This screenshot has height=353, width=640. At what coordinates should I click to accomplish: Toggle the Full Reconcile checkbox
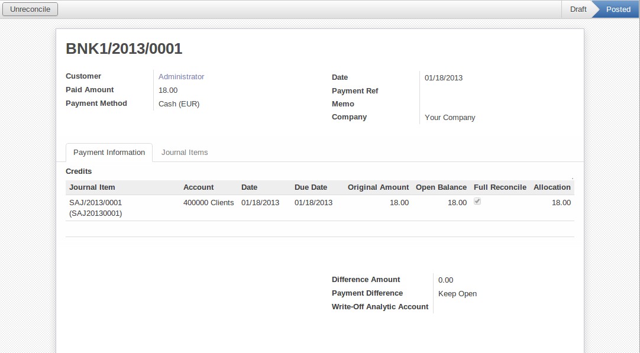coord(477,202)
